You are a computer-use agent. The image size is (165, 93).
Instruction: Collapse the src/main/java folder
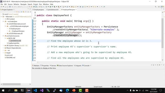[3, 21]
